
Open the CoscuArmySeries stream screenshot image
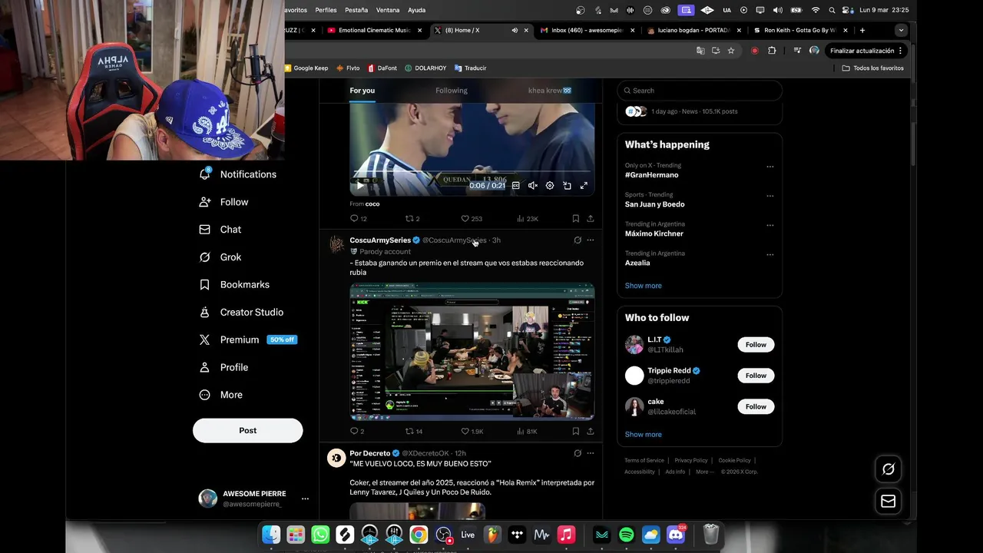pos(472,352)
